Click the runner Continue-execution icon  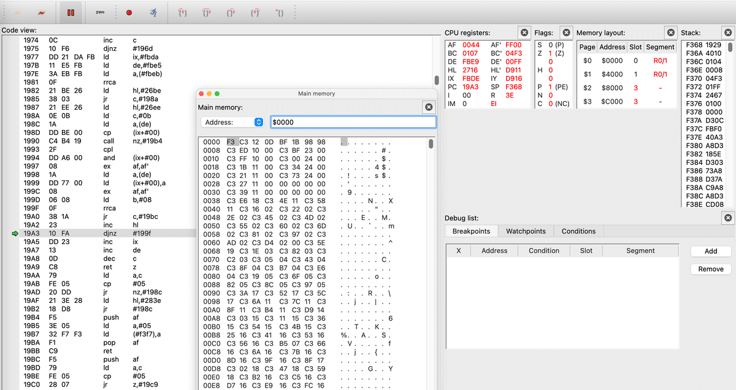(154, 13)
